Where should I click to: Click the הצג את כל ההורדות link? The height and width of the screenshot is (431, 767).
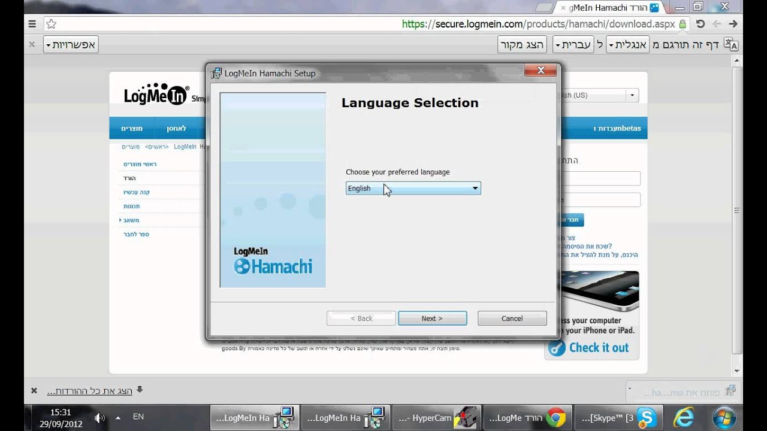click(x=90, y=391)
